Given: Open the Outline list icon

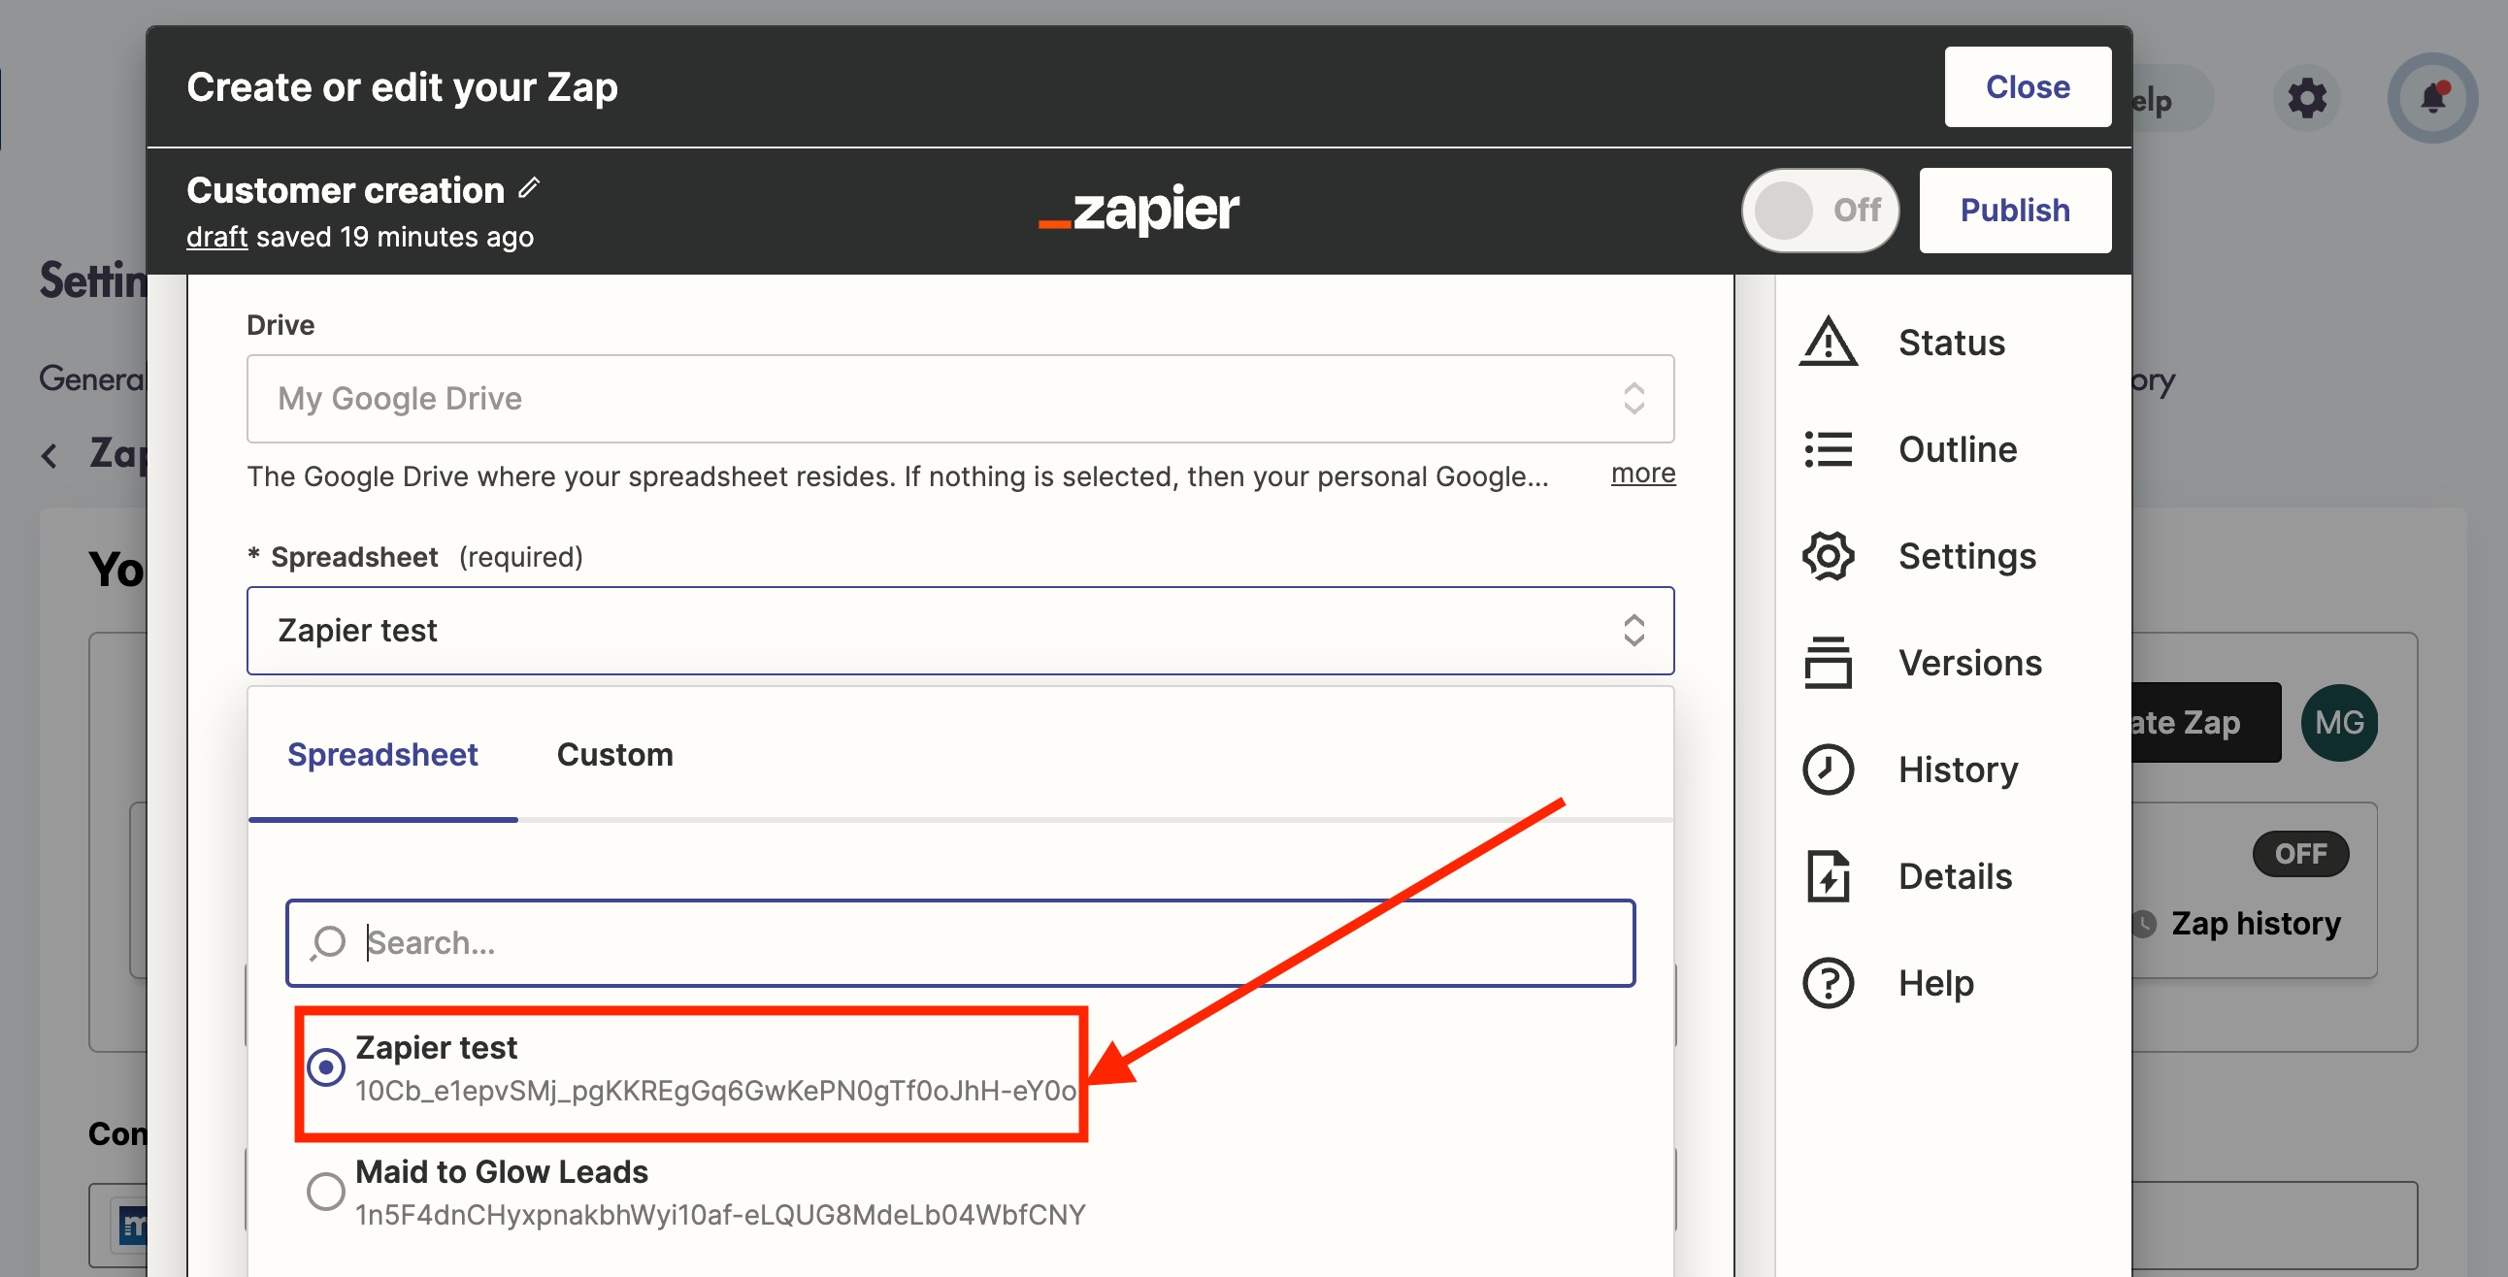Looking at the screenshot, I should (1828, 448).
